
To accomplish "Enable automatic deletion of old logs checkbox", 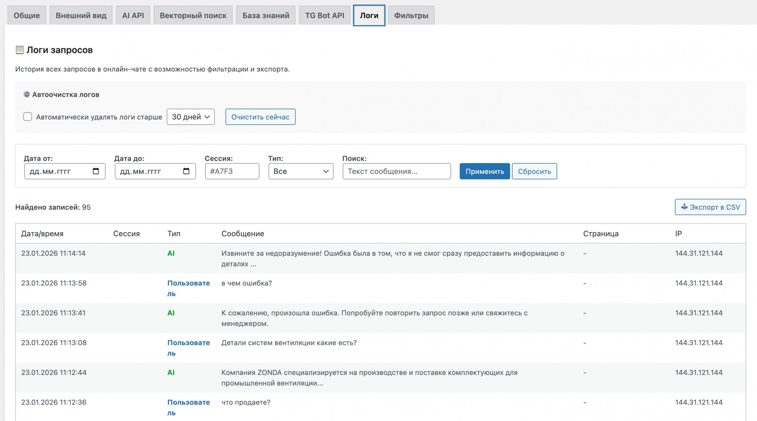I will pos(28,117).
